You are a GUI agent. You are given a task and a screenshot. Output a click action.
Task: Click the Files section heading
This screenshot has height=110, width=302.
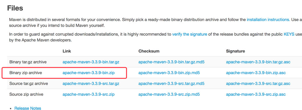click(x=15, y=8)
